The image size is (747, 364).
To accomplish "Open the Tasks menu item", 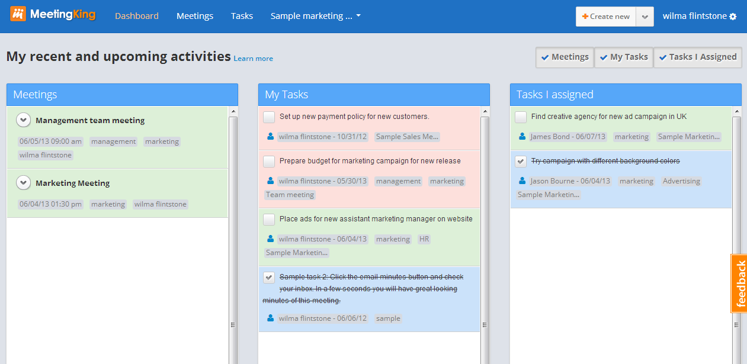I will click(x=242, y=16).
